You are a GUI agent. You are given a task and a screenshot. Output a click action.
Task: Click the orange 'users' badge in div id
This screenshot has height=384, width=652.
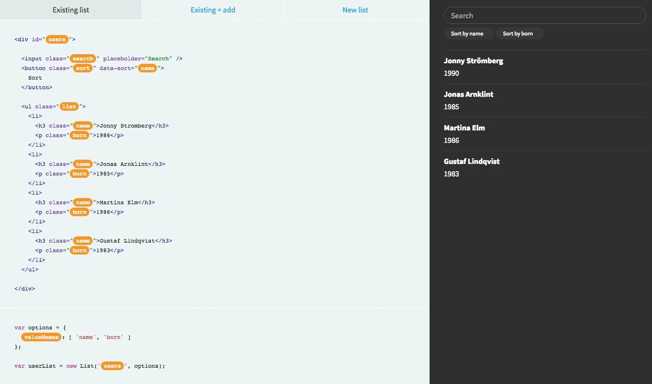(x=57, y=39)
